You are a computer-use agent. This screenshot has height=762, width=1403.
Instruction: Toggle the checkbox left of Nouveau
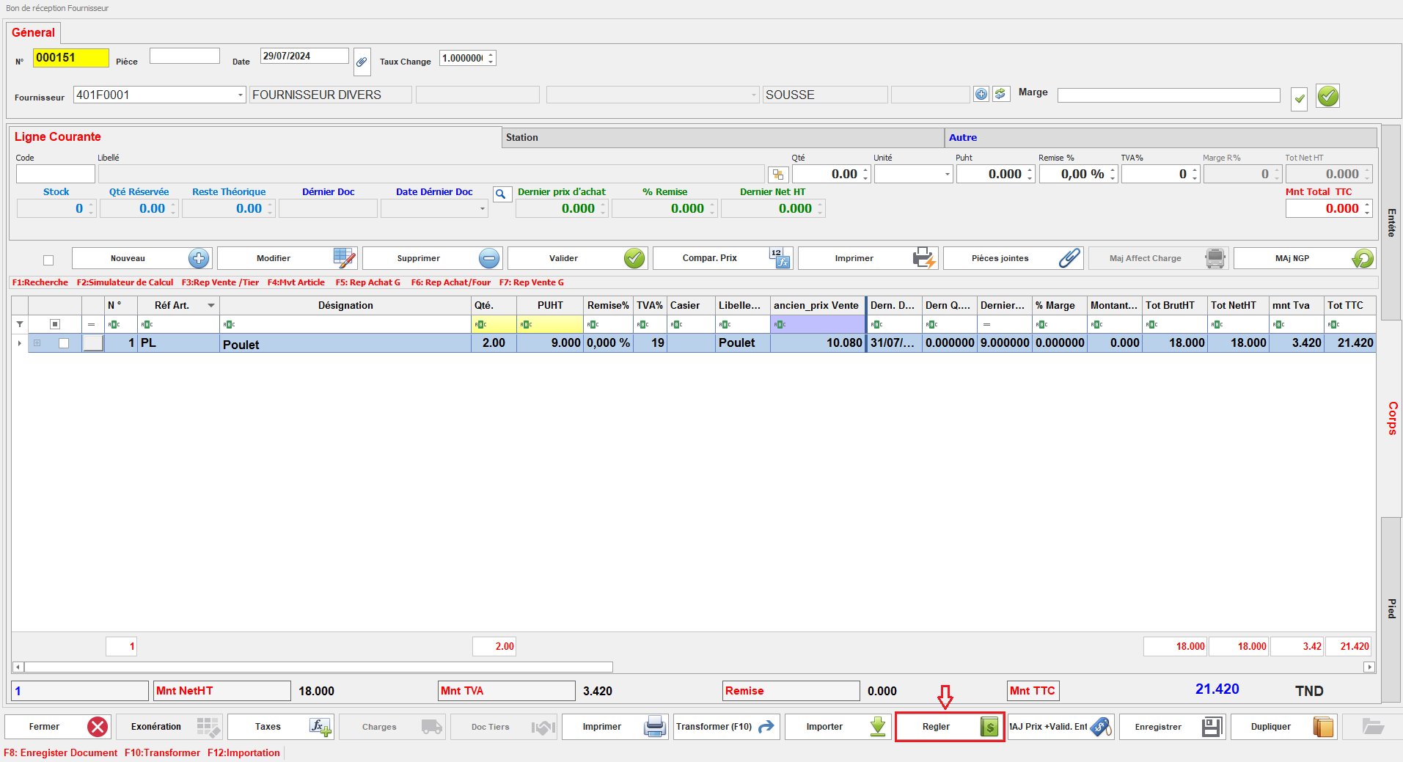(x=48, y=260)
